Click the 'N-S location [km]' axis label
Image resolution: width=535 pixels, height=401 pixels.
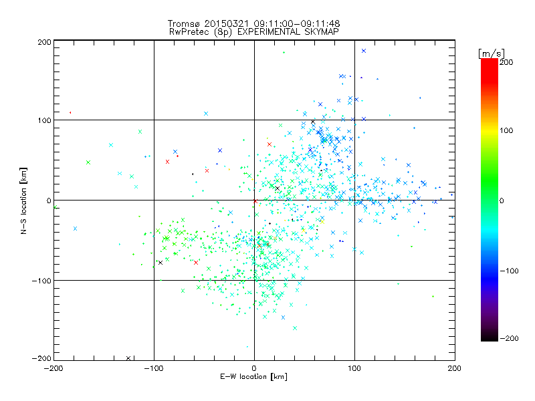(x=23, y=200)
